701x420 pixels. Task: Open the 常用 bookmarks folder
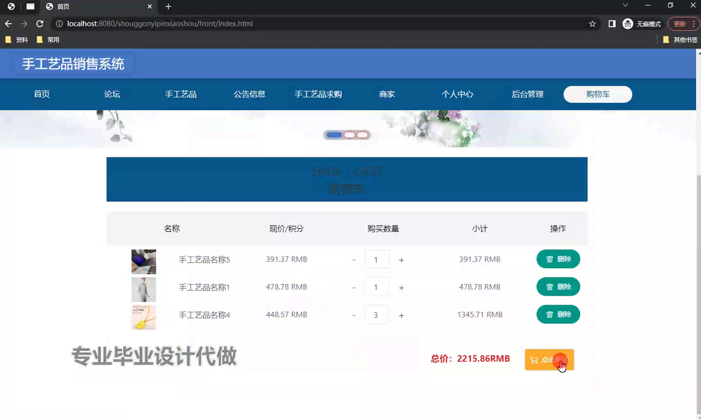(48, 40)
